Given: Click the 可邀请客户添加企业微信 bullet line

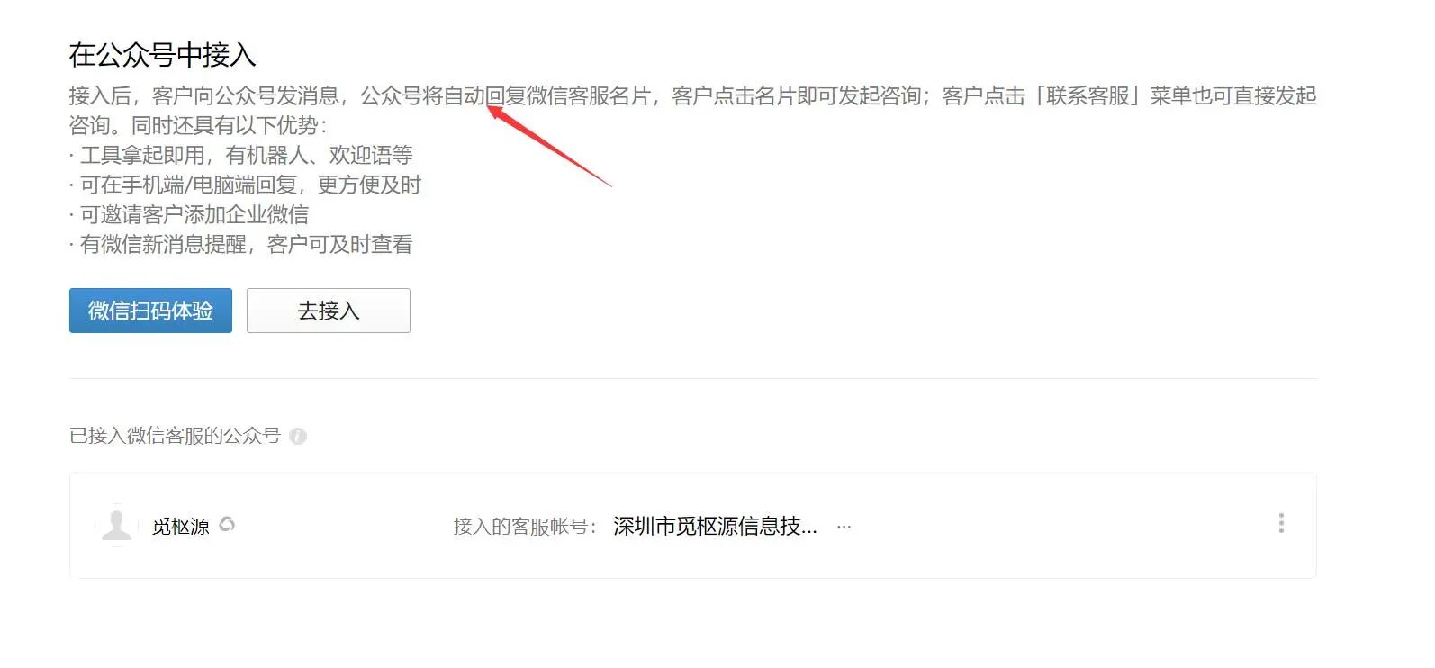Looking at the screenshot, I should (x=189, y=215).
